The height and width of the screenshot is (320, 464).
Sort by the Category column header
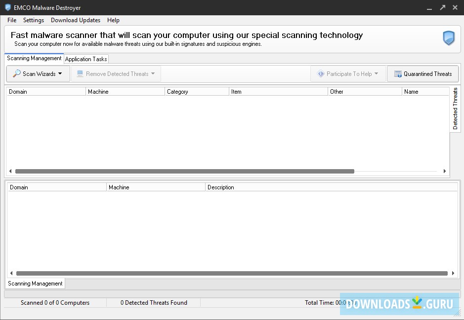197,92
